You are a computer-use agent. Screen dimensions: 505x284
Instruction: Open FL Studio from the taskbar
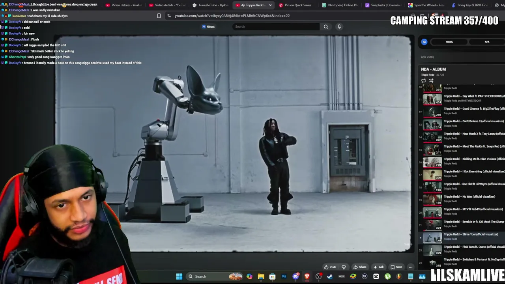pos(399,277)
